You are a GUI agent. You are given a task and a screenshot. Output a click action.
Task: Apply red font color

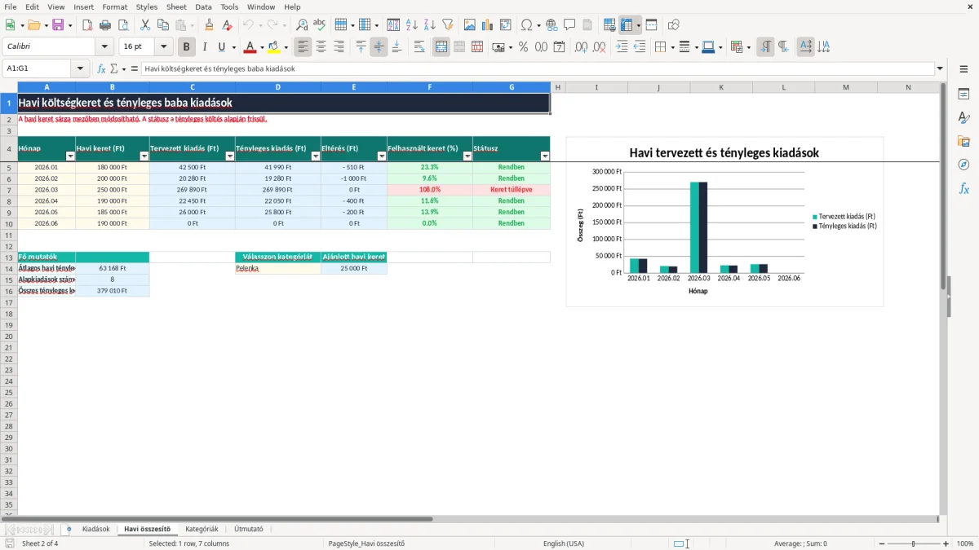click(x=250, y=47)
